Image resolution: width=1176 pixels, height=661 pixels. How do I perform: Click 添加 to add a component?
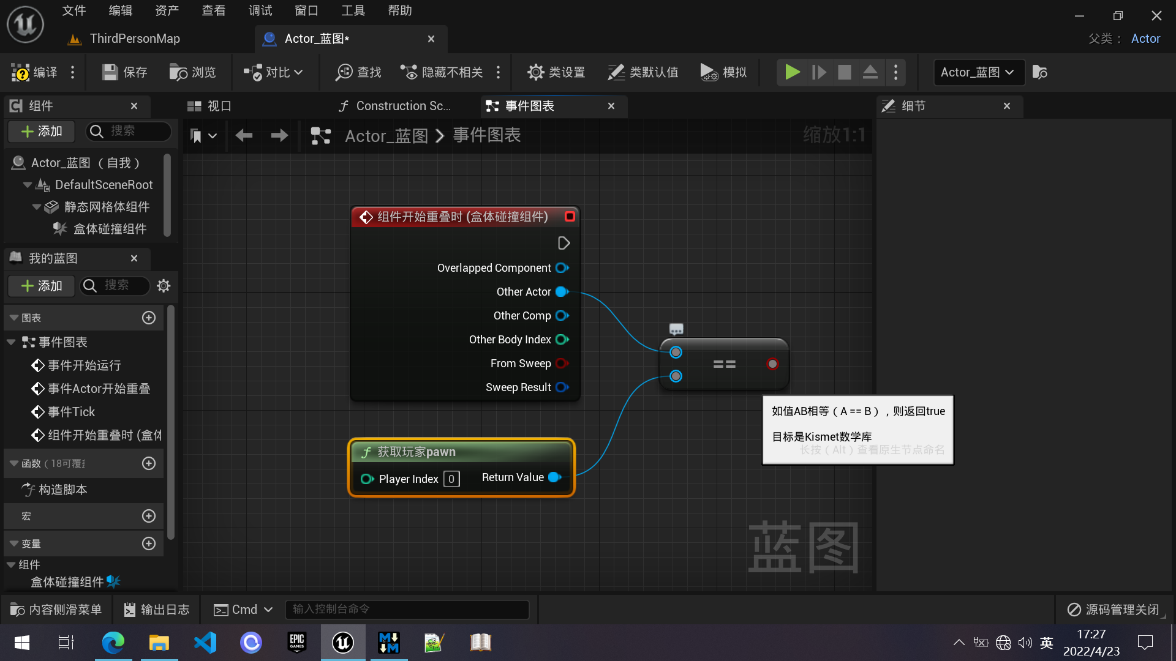click(x=40, y=131)
